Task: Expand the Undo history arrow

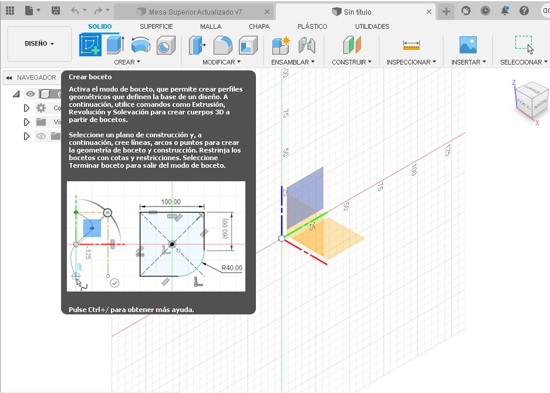Action: [x=85, y=11]
